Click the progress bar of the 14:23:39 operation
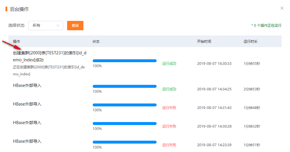290x152 pixels. point(125,142)
